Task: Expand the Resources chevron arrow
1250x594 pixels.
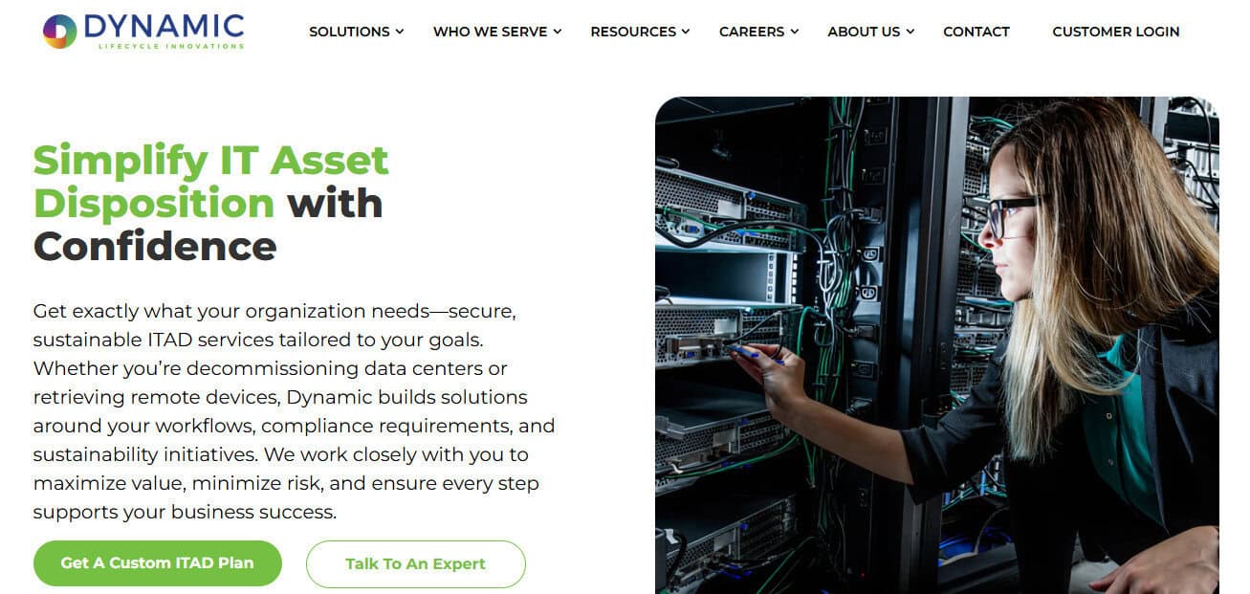Action: [x=686, y=32]
